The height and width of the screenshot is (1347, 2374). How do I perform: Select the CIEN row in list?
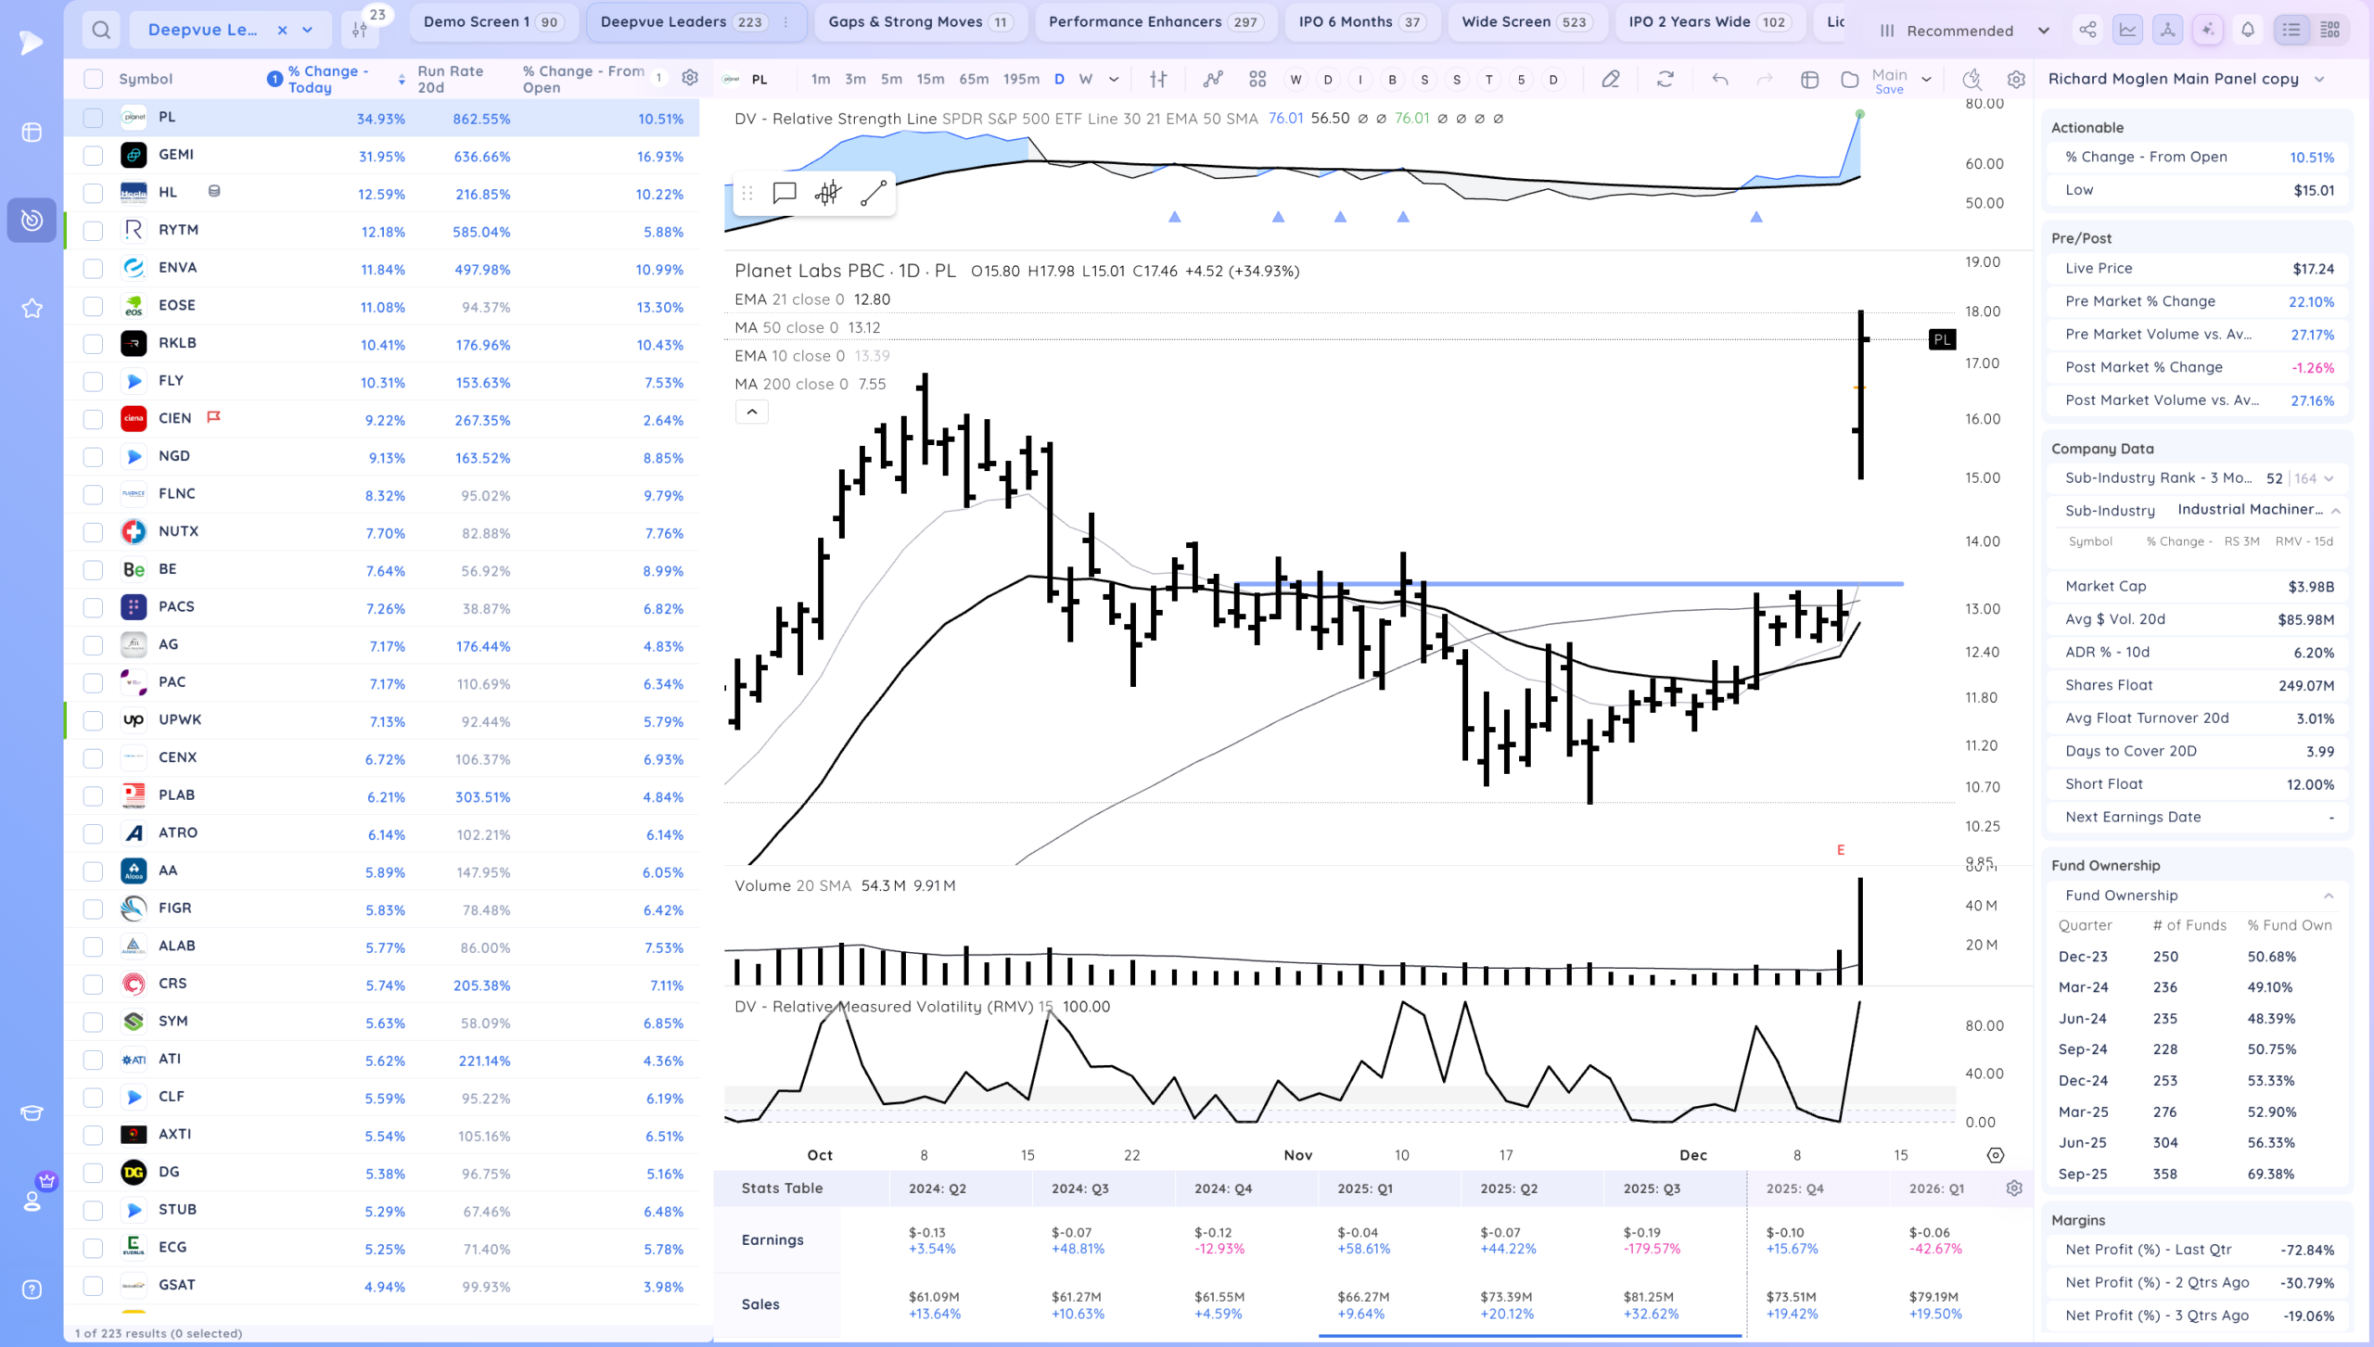pos(175,419)
